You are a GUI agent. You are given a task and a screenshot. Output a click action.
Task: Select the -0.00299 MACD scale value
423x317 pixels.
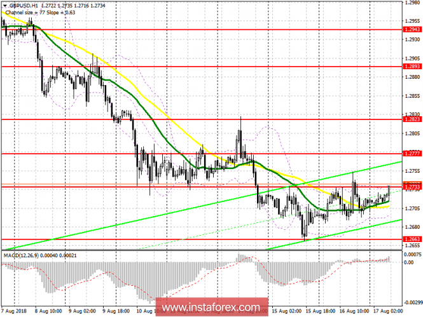tap(413, 302)
